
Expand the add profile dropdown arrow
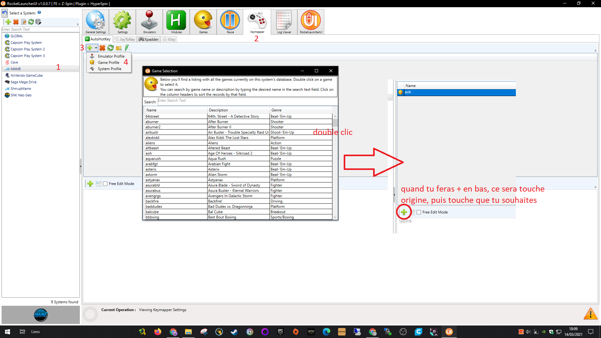click(96, 48)
